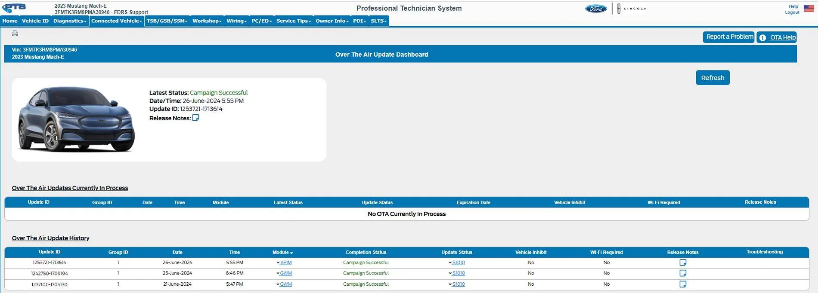Click the Lincoln logo
818x293 pixels.
click(631, 9)
